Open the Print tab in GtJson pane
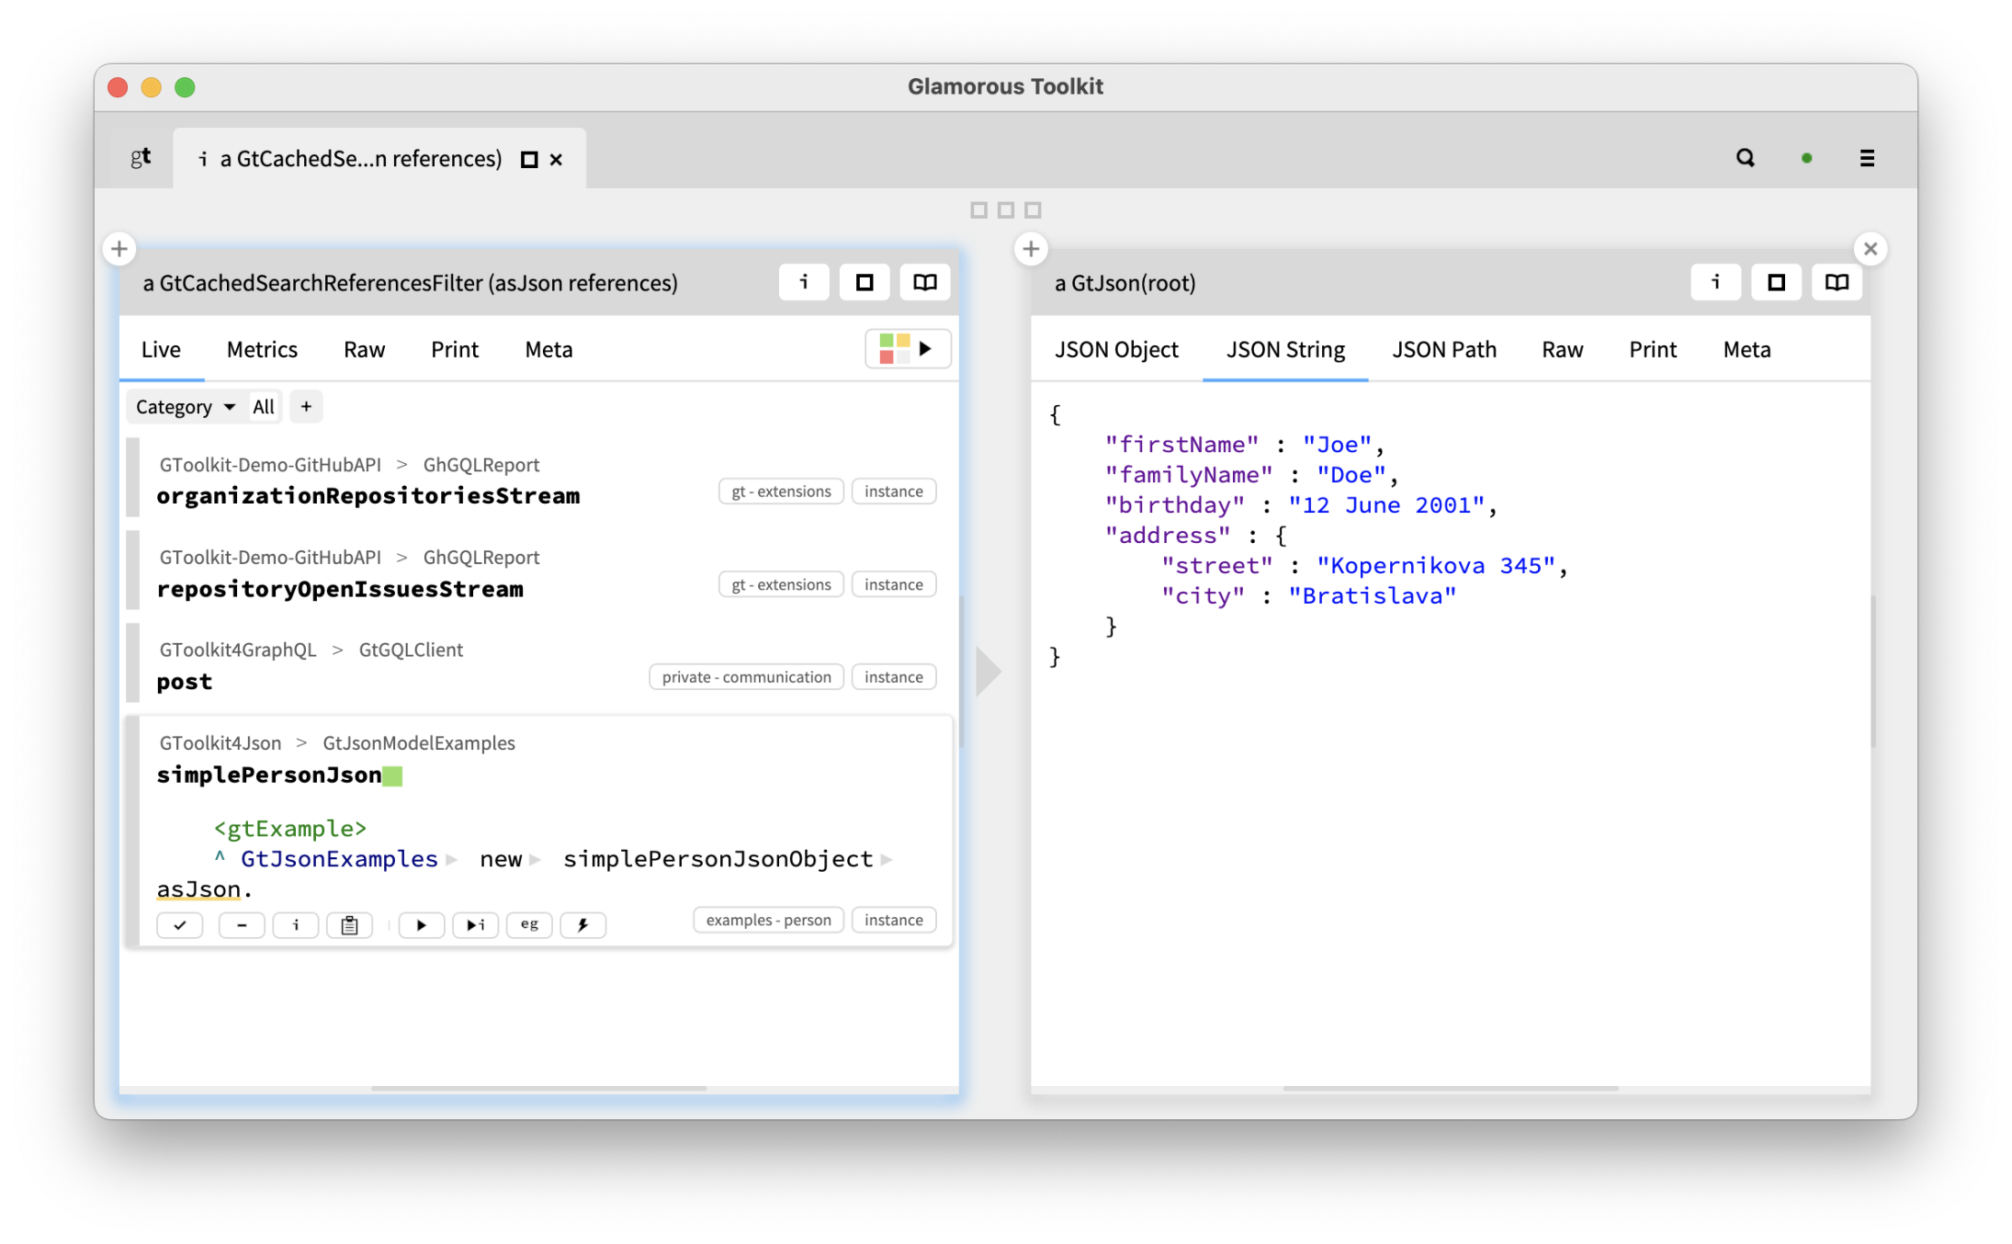The height and width of the screenshot is (1244, 2012). click(x=1653, y=350)
